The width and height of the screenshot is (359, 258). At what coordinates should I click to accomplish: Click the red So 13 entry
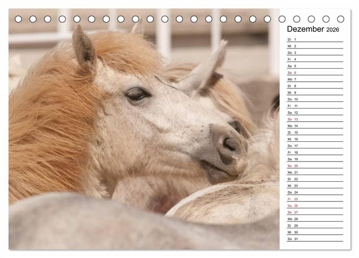pos(315,119)
